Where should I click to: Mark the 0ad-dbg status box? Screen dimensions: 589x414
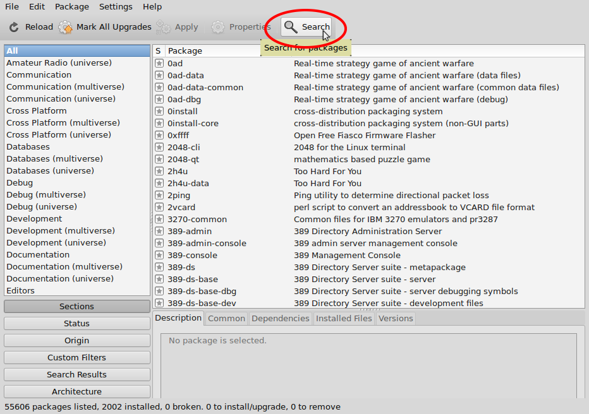[x=159, y=99]
